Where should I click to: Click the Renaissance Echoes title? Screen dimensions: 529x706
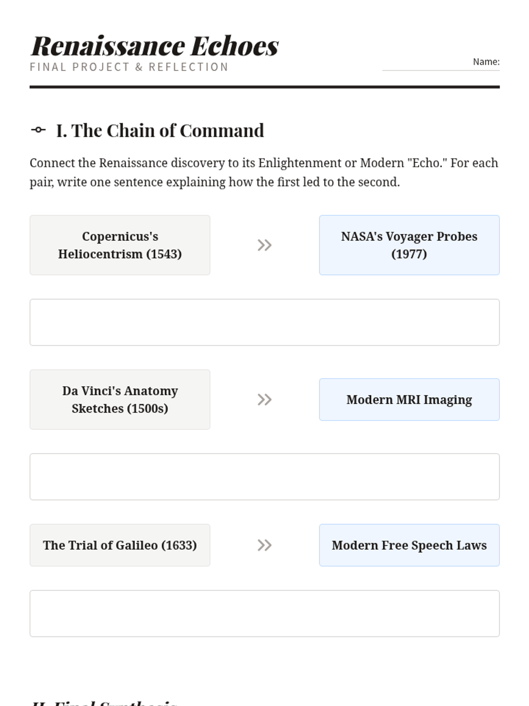click(x=155, y=45)
